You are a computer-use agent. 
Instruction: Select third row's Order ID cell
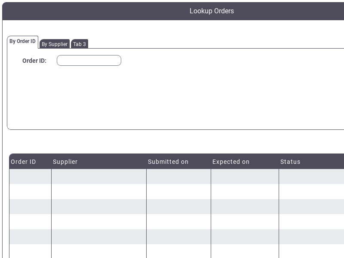(30, 206)
